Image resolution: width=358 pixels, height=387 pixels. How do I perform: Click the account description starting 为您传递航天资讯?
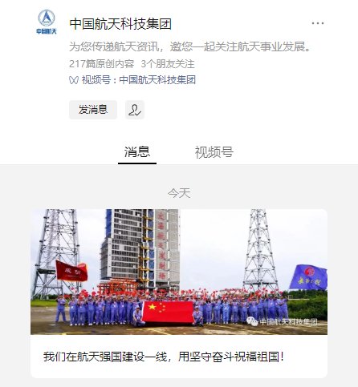point(190,46)
